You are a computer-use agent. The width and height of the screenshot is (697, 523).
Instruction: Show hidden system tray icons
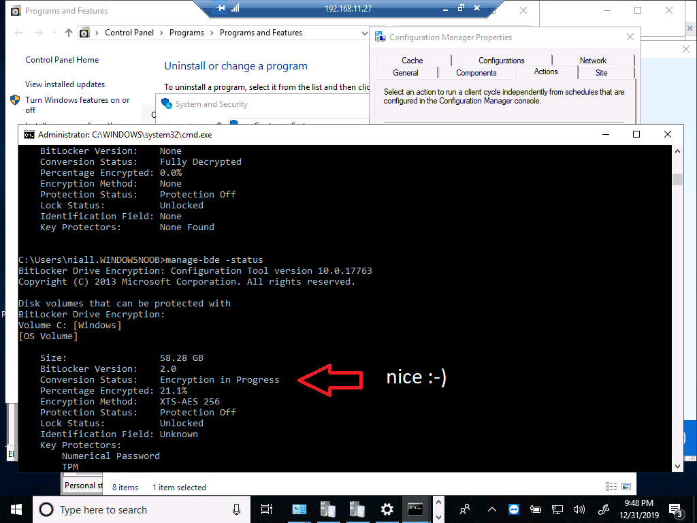coord(492,509)
